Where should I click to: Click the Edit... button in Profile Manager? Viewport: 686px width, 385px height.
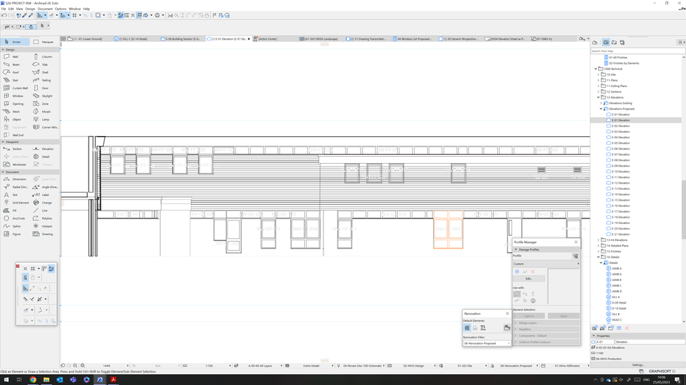[529, 279]
